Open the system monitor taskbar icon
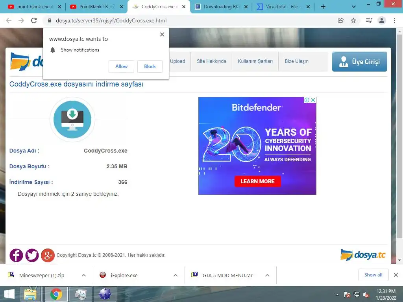Viewport: 403px width, 302px height. (x=81, y=294)
